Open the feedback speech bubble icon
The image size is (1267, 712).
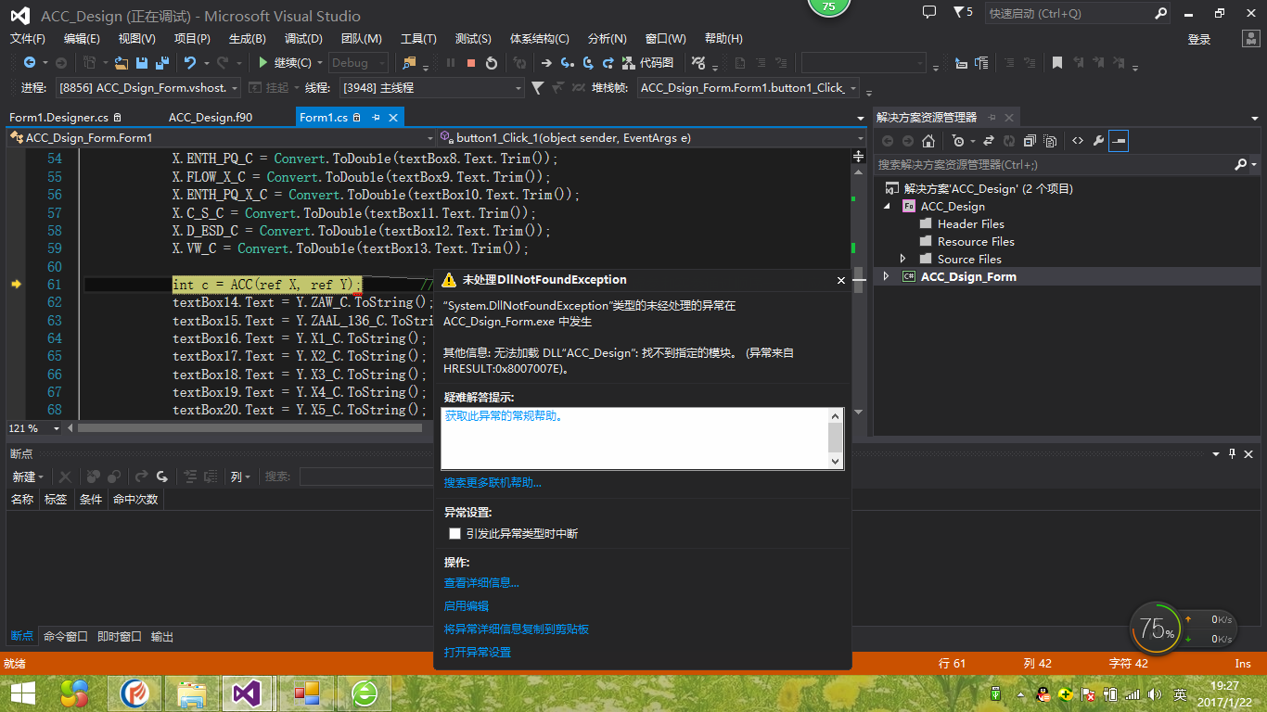click(x=929, y=12)
